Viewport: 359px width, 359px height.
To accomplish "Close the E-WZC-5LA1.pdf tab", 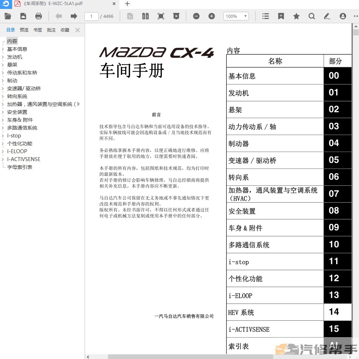I will click(x=114, y=4).
